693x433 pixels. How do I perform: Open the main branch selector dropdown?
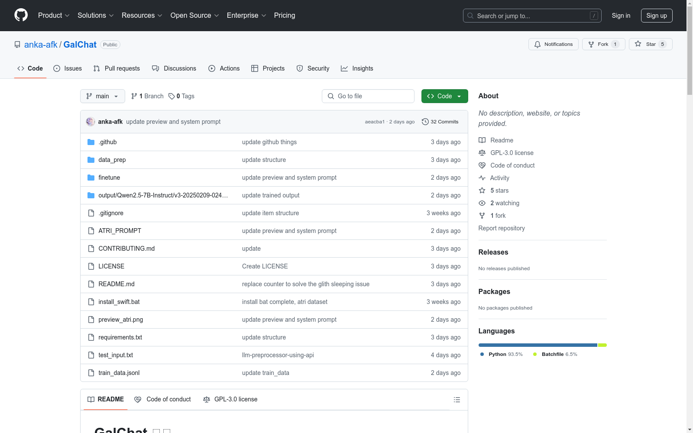103,96
